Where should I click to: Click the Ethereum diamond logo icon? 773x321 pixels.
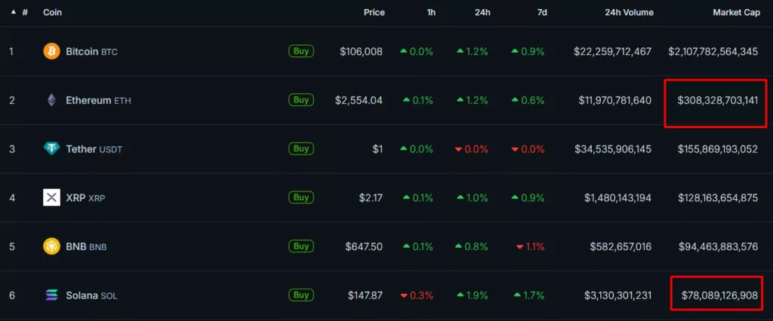click(51, 100)
